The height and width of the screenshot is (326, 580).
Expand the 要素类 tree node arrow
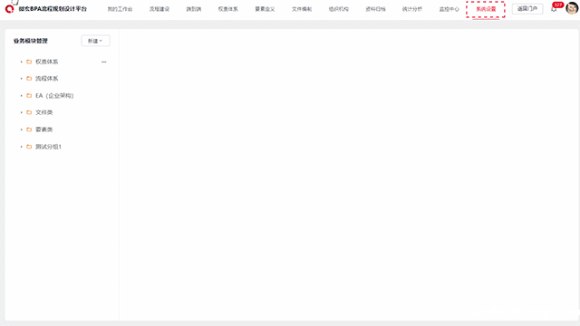point(21,129)
